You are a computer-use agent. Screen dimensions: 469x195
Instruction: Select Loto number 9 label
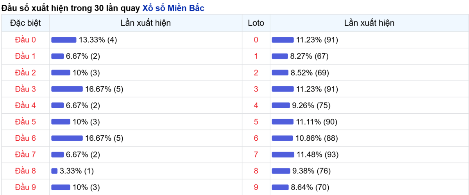coord(256,187)
